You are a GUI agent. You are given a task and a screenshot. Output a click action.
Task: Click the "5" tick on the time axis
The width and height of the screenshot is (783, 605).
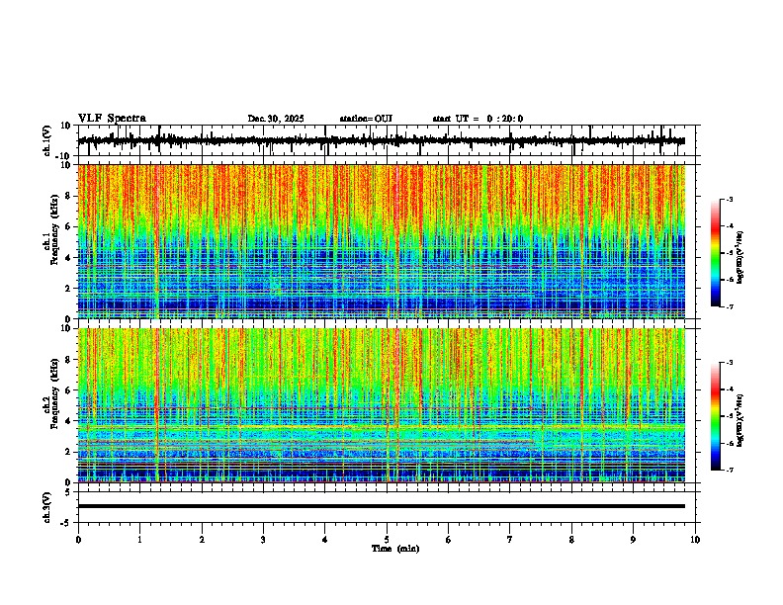[387, 540]
